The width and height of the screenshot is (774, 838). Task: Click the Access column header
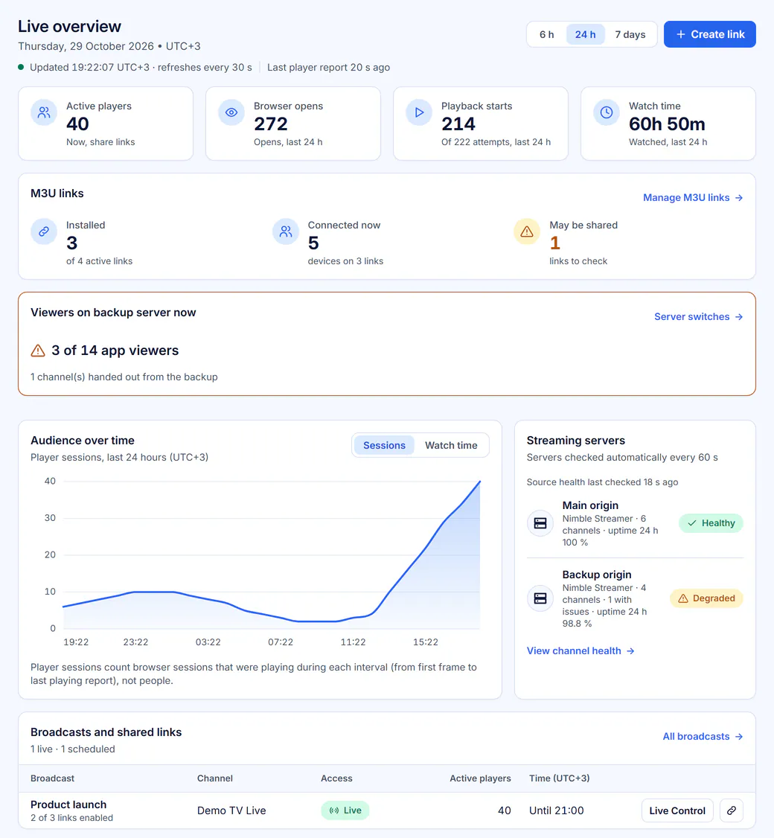336,778
